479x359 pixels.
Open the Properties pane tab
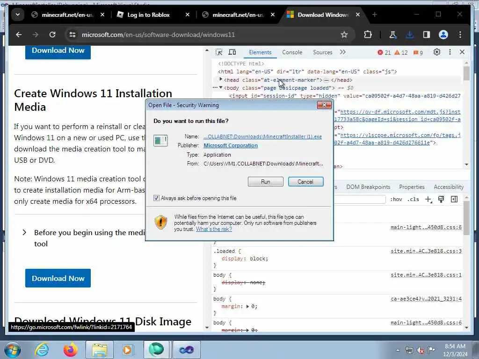click(x=412, y=187)
